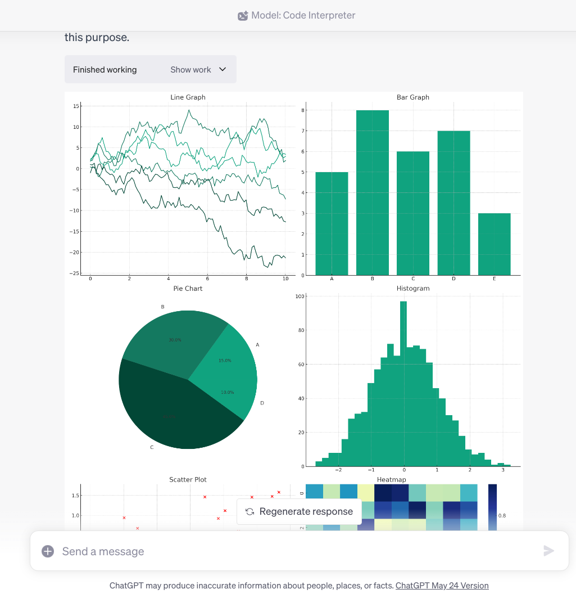Open the ChatGPT May 24 Version link
The image size is (576, 607).
pyautogui.click(x=442, y=585)
